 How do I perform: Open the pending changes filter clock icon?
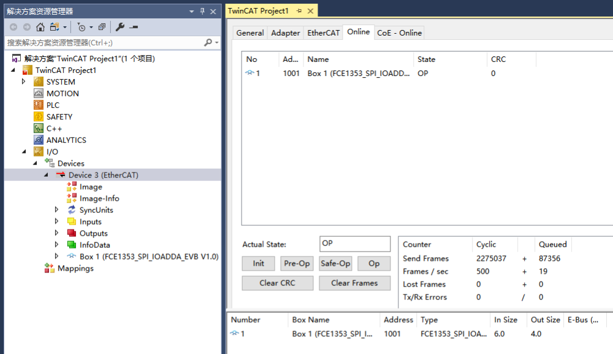click(82, 27)
